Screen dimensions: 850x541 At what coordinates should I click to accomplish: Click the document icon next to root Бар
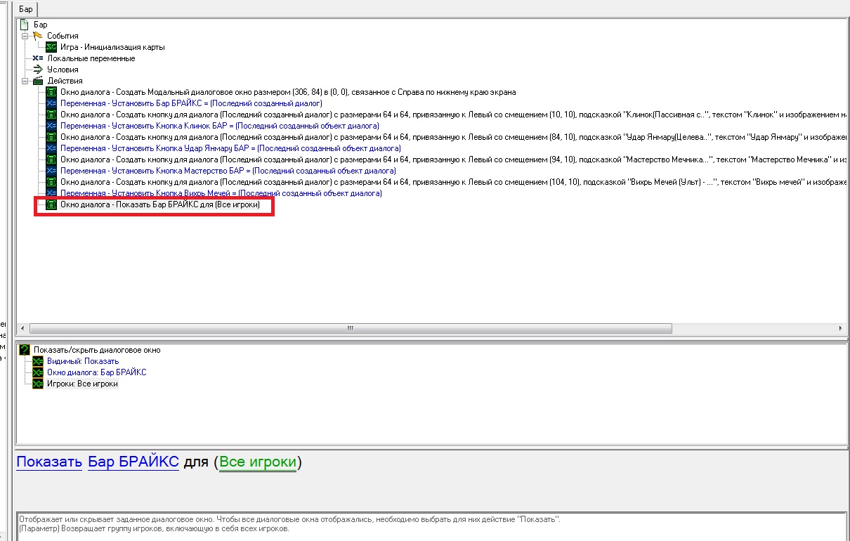25,25
